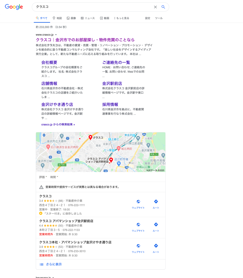Click the list icon beside さらに表示
This screenshot has width=243, height=278.
click(x=41, y=264)
